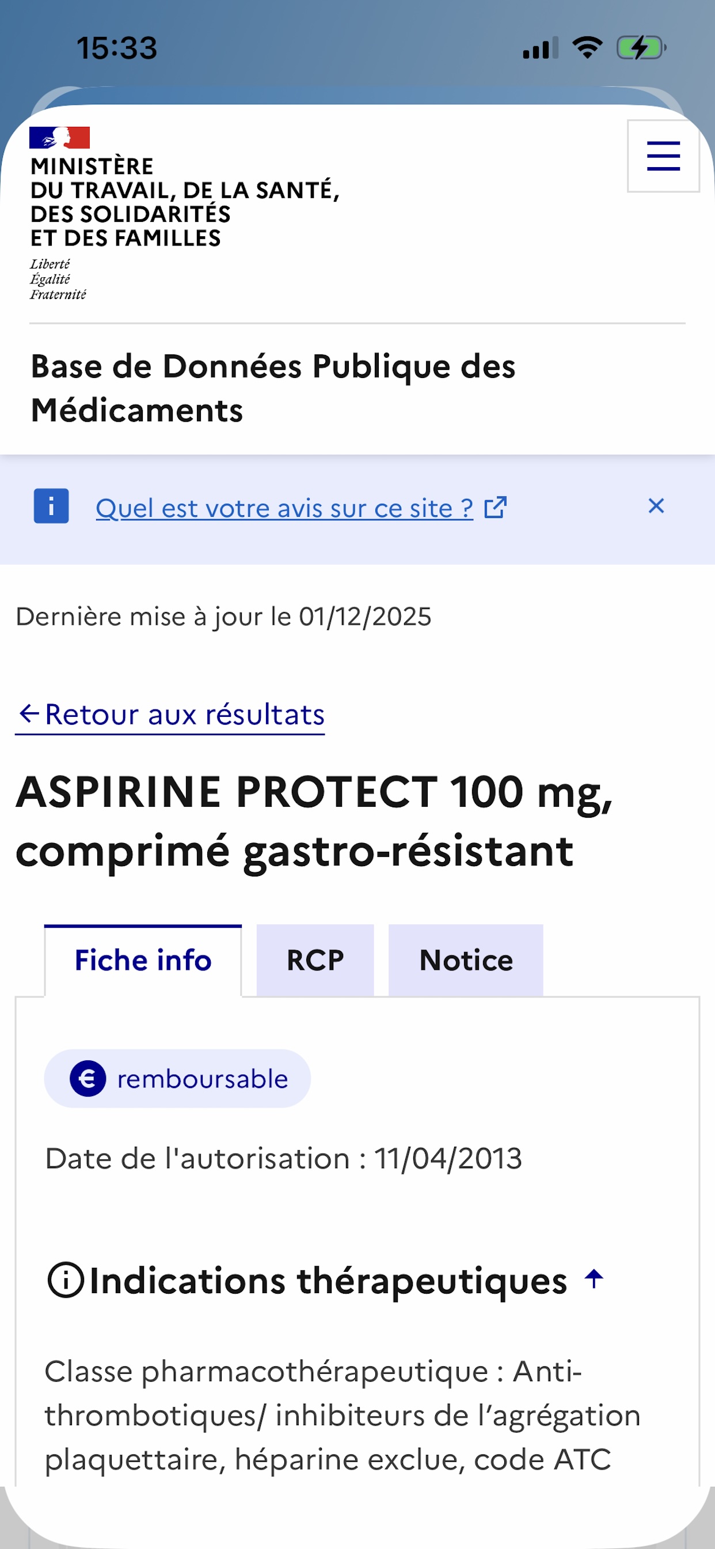The height and width of the screenshot is (1549, 715).
Task: Open the 'Quel est votre avis' link
Action: click(x=284, y=508)
